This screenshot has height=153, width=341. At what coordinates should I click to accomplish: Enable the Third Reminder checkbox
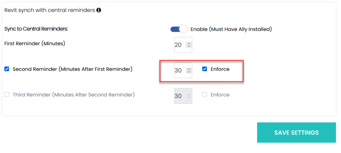pyautogui.click(x=7, y=95)
